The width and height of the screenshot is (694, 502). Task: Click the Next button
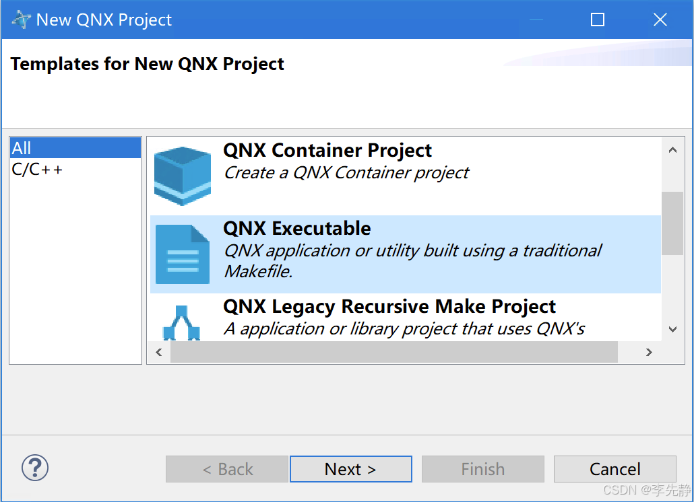(x=350, y=468)
